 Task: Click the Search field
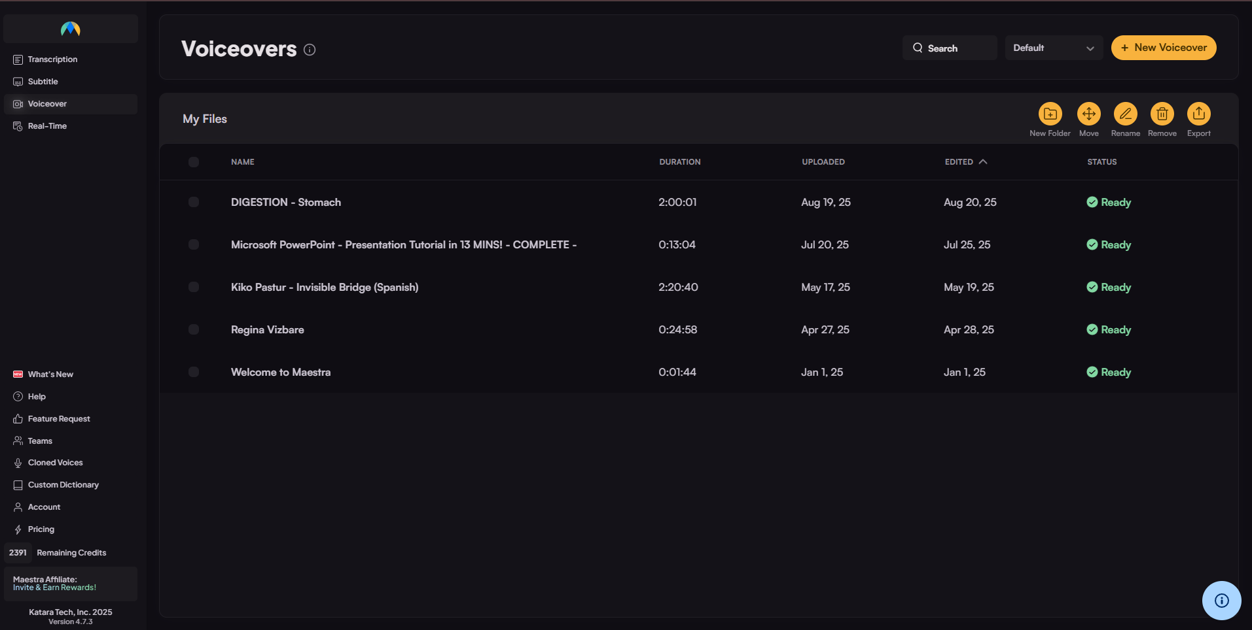click(949, 48)
